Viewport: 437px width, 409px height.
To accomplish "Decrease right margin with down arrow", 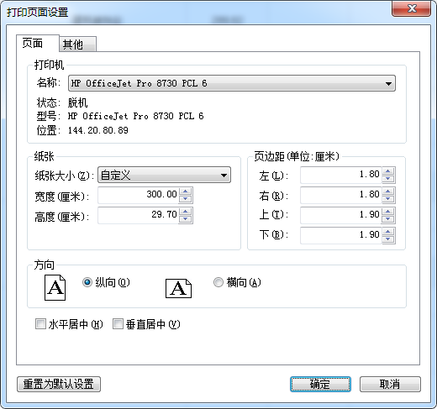I will [388, 199].
